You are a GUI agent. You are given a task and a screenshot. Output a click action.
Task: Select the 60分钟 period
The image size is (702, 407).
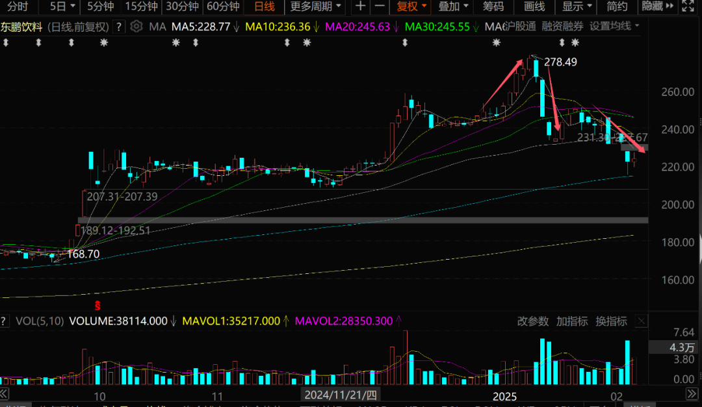[x=223, y=6]
